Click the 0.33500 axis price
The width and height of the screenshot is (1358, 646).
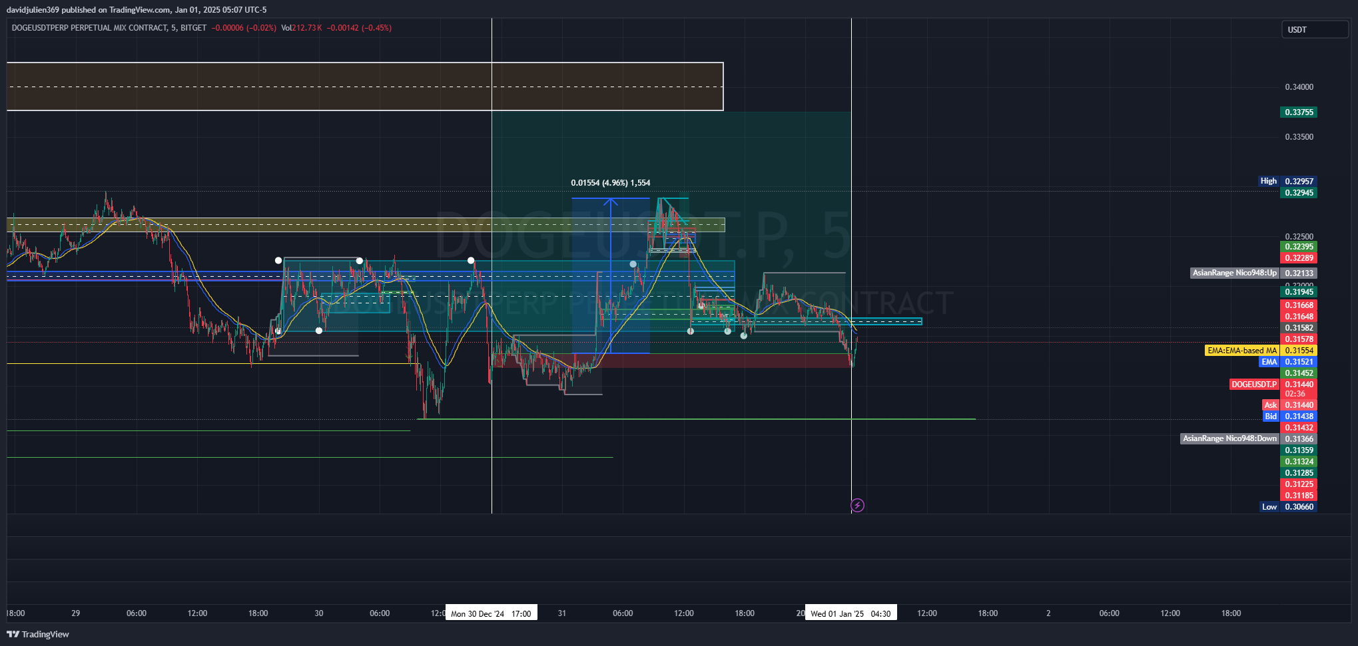point(1299,137)
